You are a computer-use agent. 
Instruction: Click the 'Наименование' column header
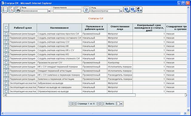59,28
